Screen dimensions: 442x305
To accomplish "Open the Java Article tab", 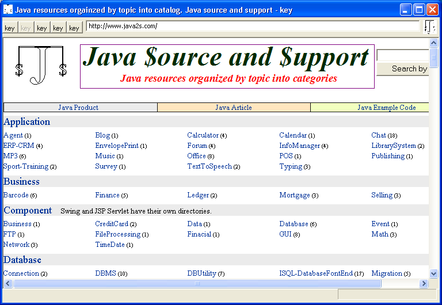I will [234, 108].
